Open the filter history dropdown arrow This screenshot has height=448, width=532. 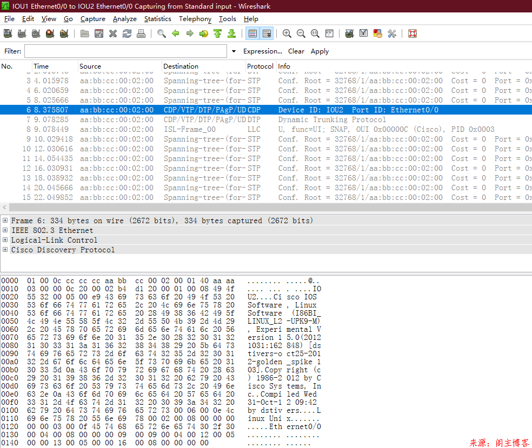click(234, 51)
